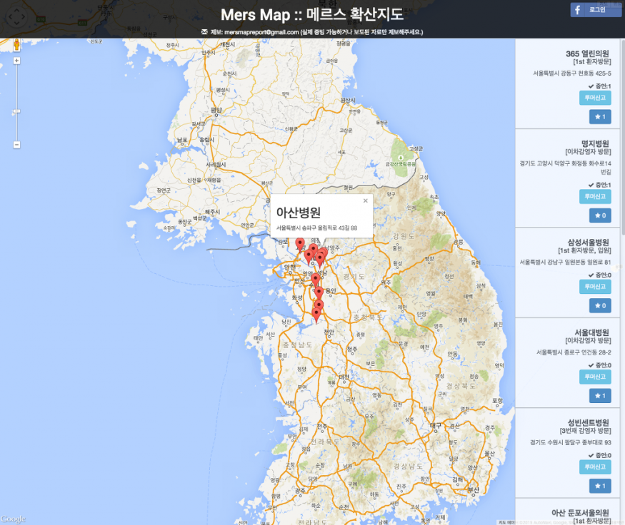The image size is (625, 525).
Task: Click 루머신고 under 삼성서울병원
Action: coord(595,286)
